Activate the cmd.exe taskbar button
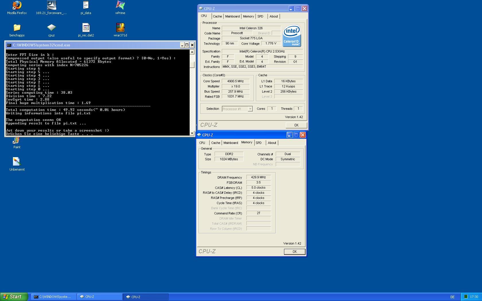482x301 pixels. [54, 297]
